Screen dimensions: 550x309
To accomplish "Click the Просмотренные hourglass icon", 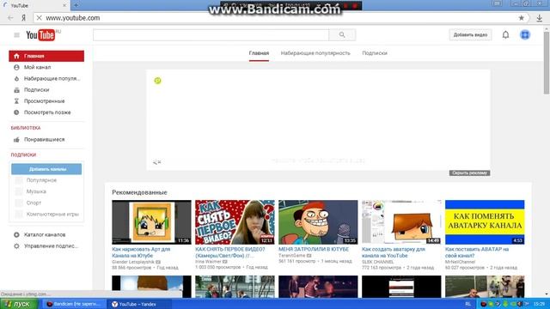I will point(16,101).
